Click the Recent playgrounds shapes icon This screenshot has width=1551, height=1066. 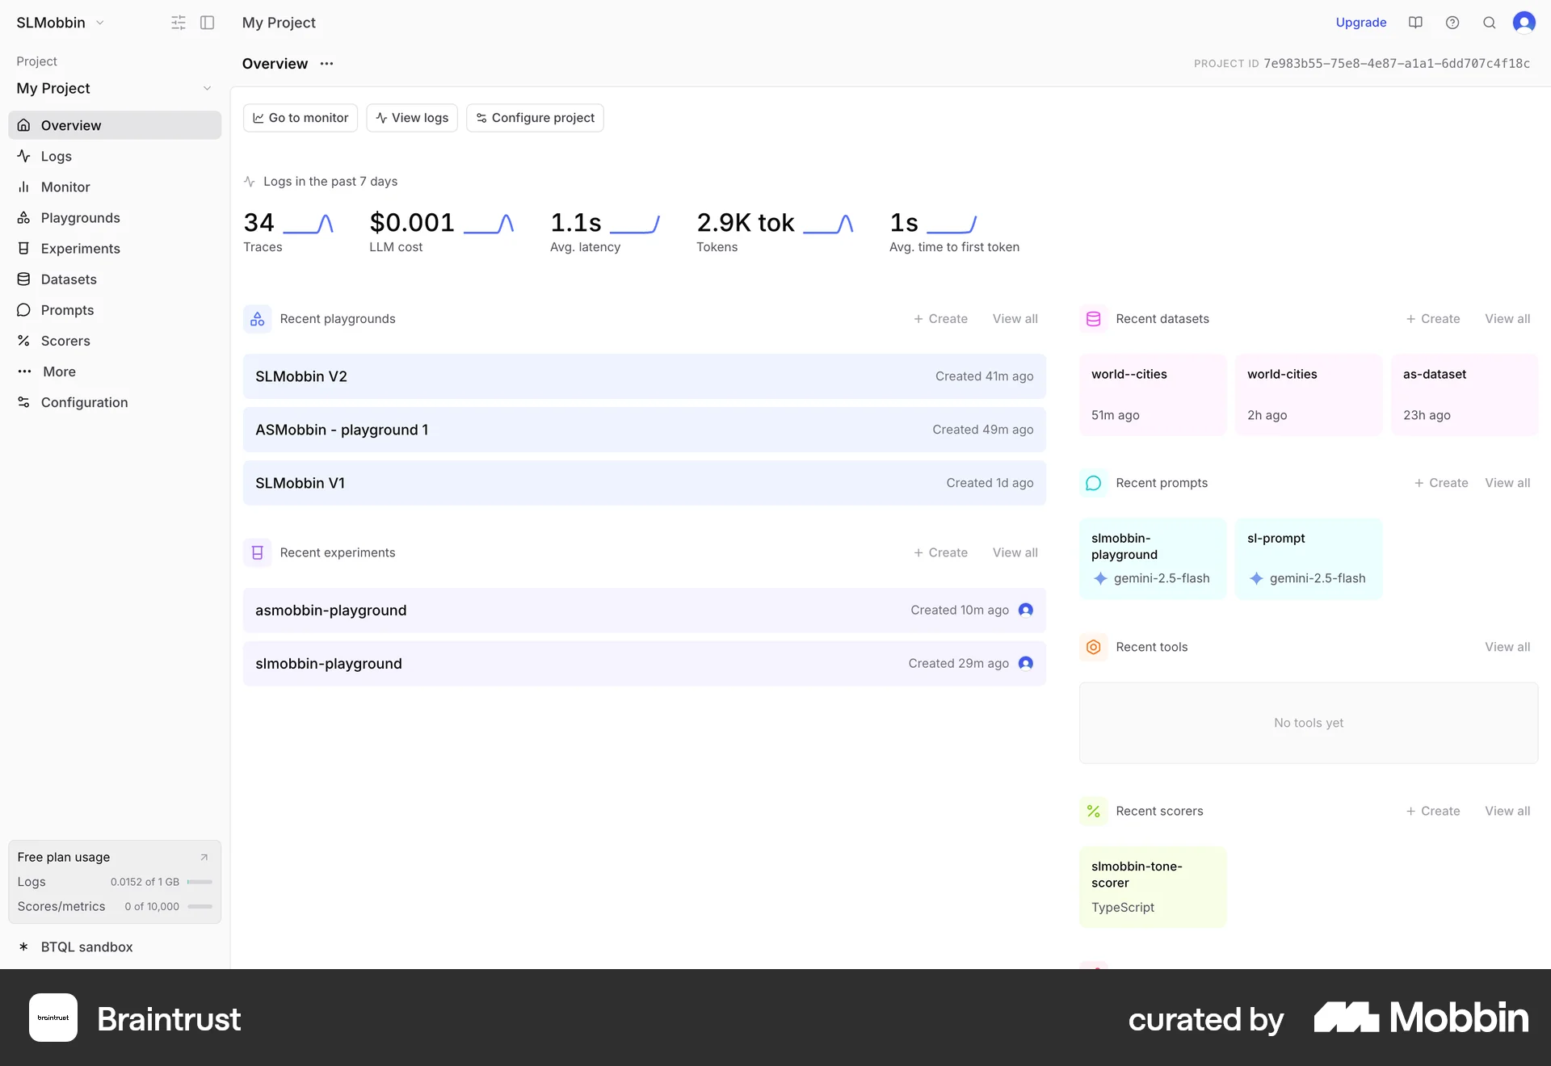tap(257, 319)
